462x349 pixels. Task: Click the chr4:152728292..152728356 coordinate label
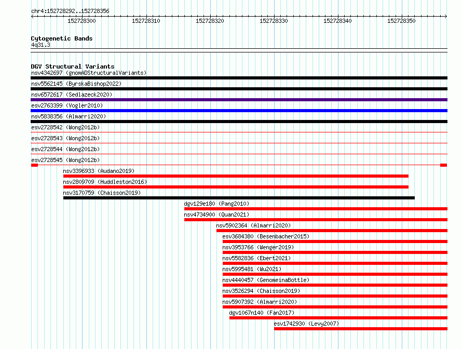pyautogui.click(x=70, y=11)
